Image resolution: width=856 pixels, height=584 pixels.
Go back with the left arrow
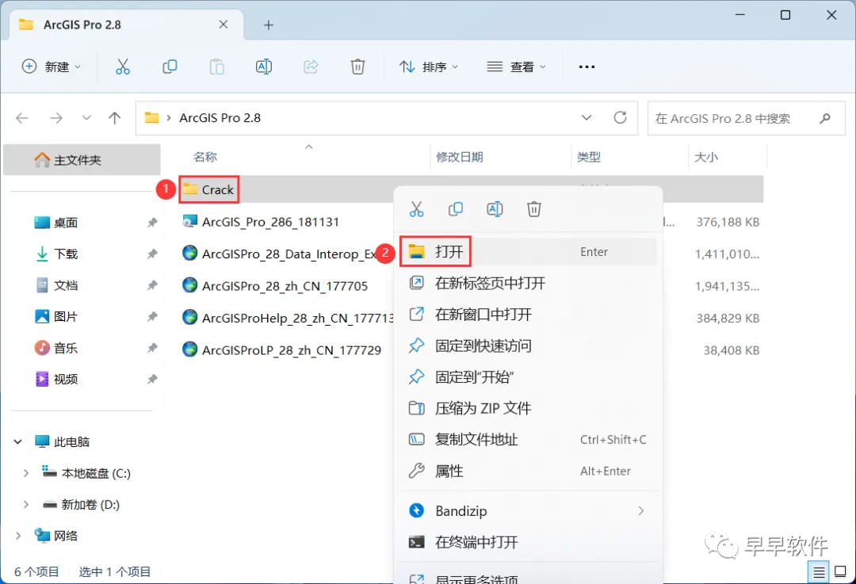(x=22, y=118)
